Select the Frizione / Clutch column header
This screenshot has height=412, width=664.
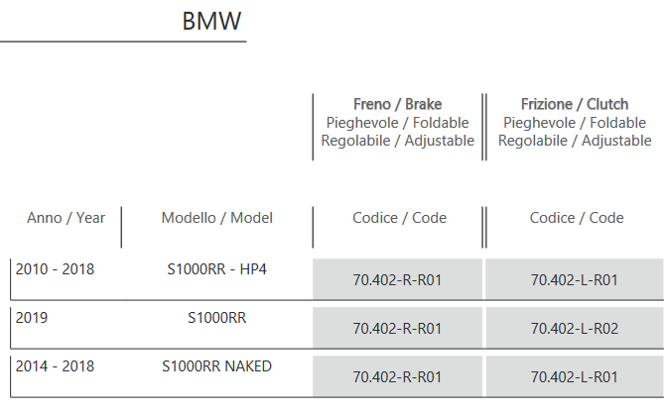(575, 104)
